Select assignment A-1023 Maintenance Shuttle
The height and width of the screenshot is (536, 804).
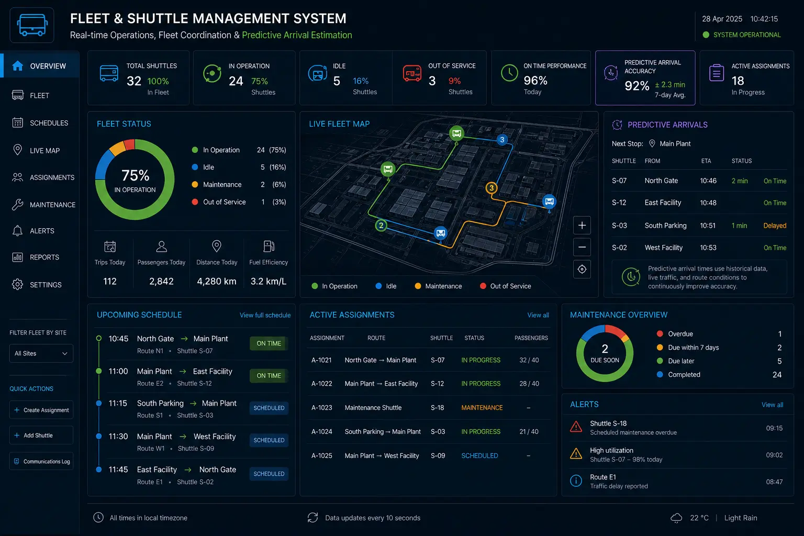429,407
